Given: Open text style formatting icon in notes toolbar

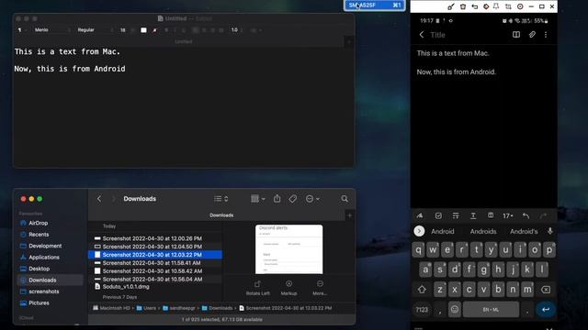Looking at the screenshot, I should tap(456, 215).
